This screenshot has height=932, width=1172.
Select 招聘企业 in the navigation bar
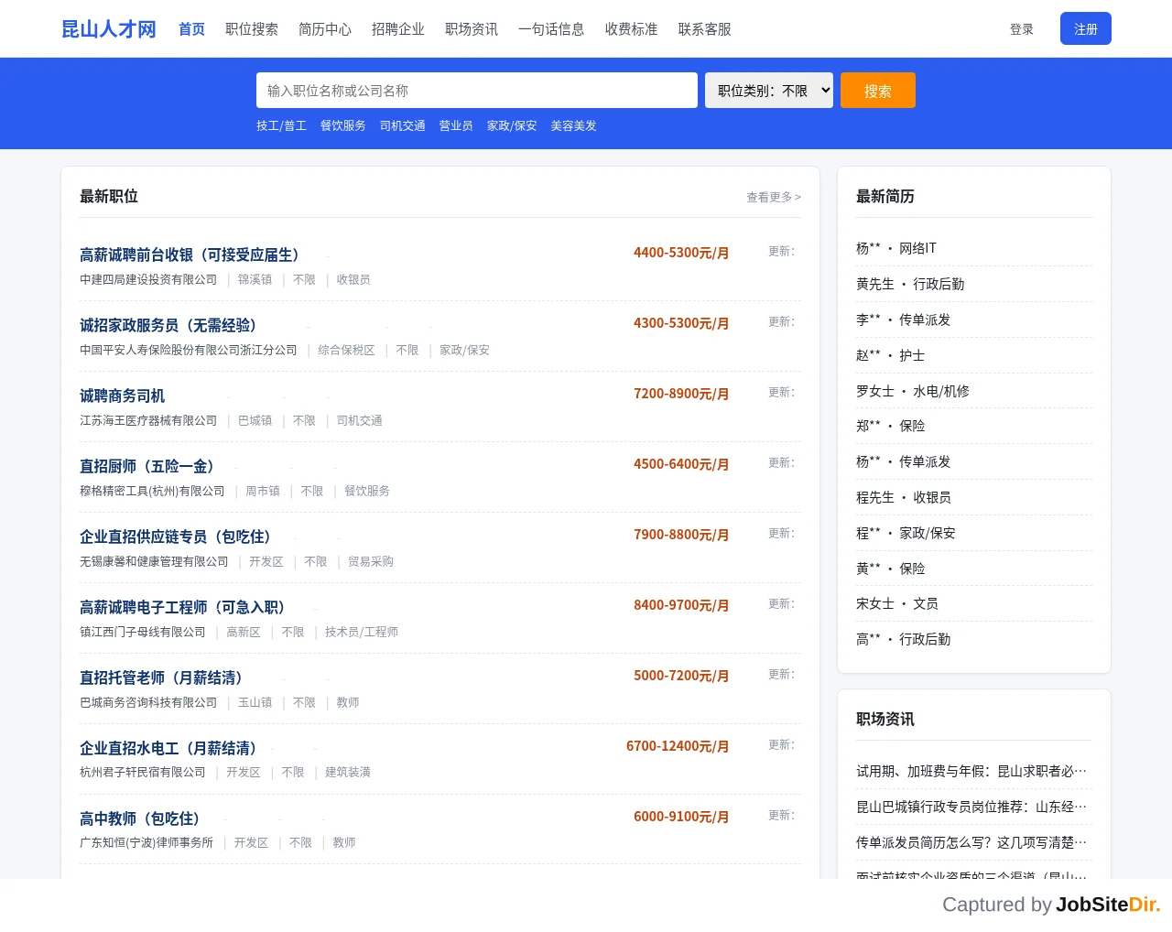(x=398, y=29)
